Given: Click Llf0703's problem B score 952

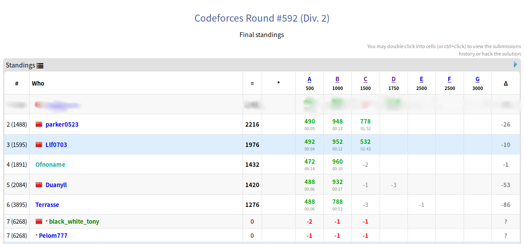Looking at the screenshot, I should [x=338, y=142].
